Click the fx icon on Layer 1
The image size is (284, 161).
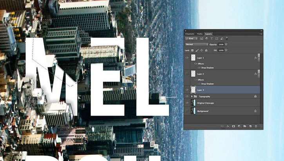[255, 58]
